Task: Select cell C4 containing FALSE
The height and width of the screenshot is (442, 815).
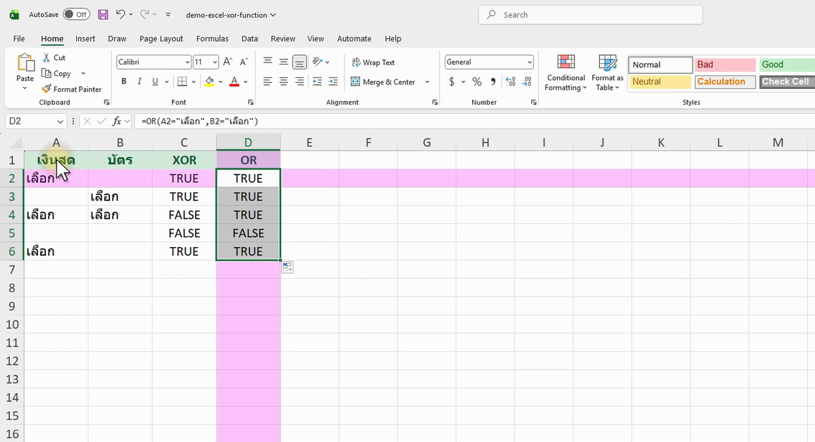Action: 184,215
